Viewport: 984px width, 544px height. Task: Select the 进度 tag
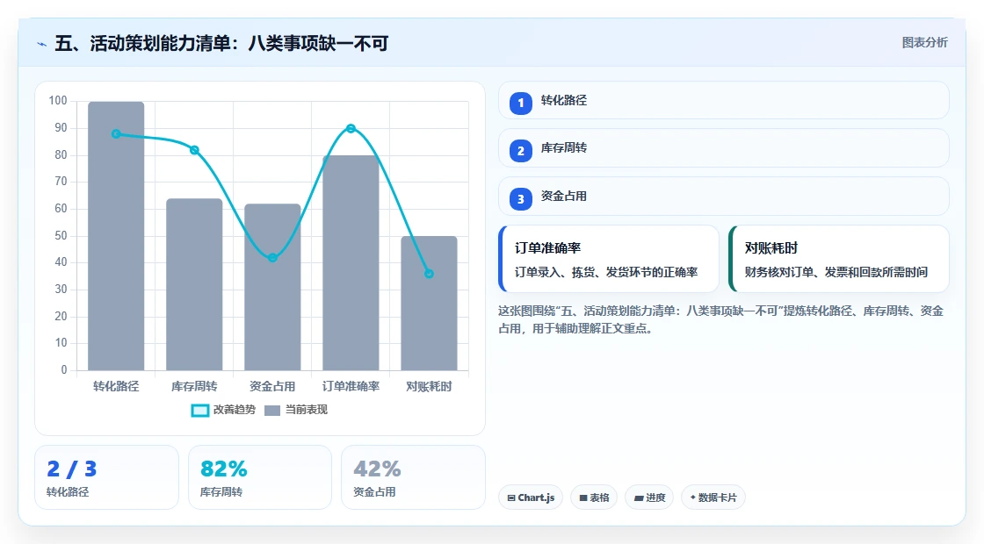coord(649,497)
